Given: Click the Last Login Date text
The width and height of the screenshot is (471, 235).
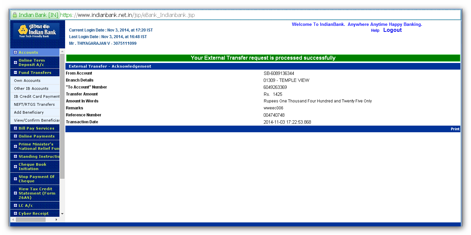Looking at the screenshot, I should point(108,37).
